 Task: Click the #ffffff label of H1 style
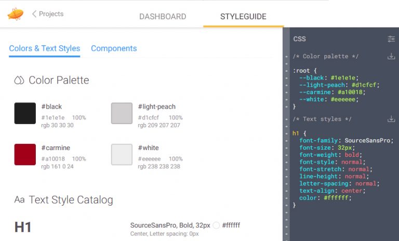(x=231, y=225)
